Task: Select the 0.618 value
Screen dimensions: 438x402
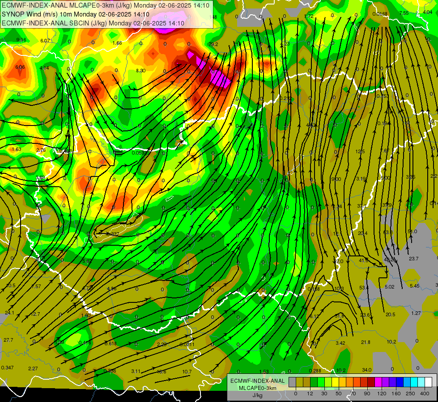Action: [x=111, y=343]
